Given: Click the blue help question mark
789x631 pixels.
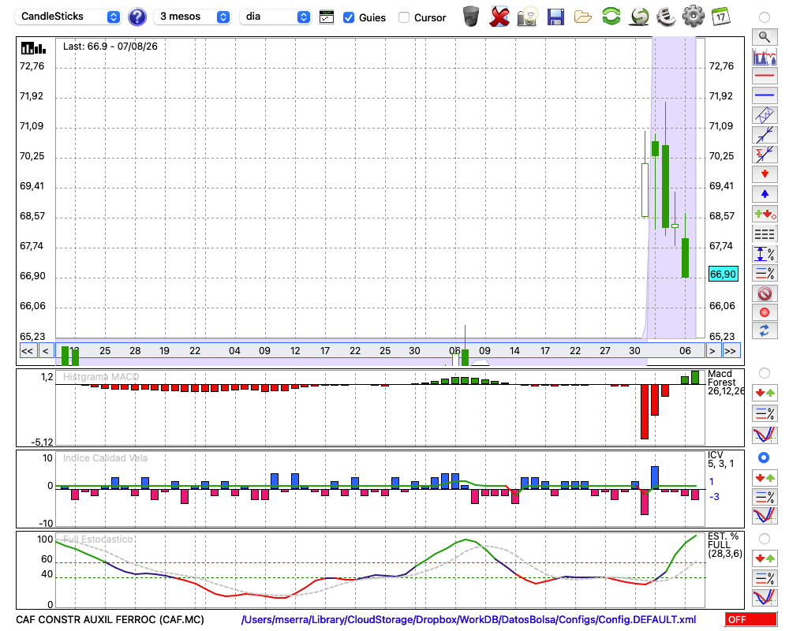Looking at the screenshot, I should click(x=136, y=17).
